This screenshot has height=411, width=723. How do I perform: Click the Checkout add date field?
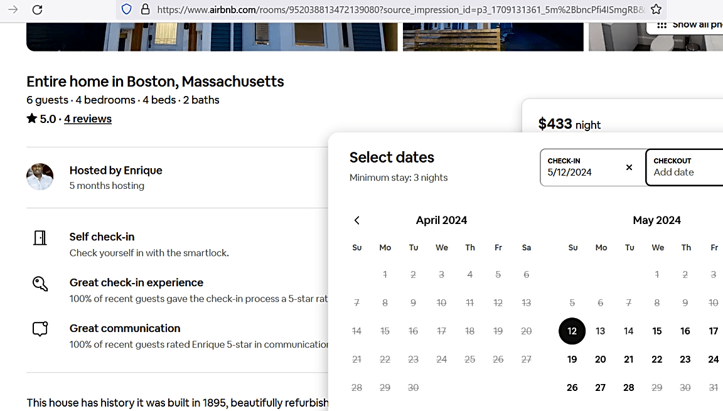click(684, 168)
